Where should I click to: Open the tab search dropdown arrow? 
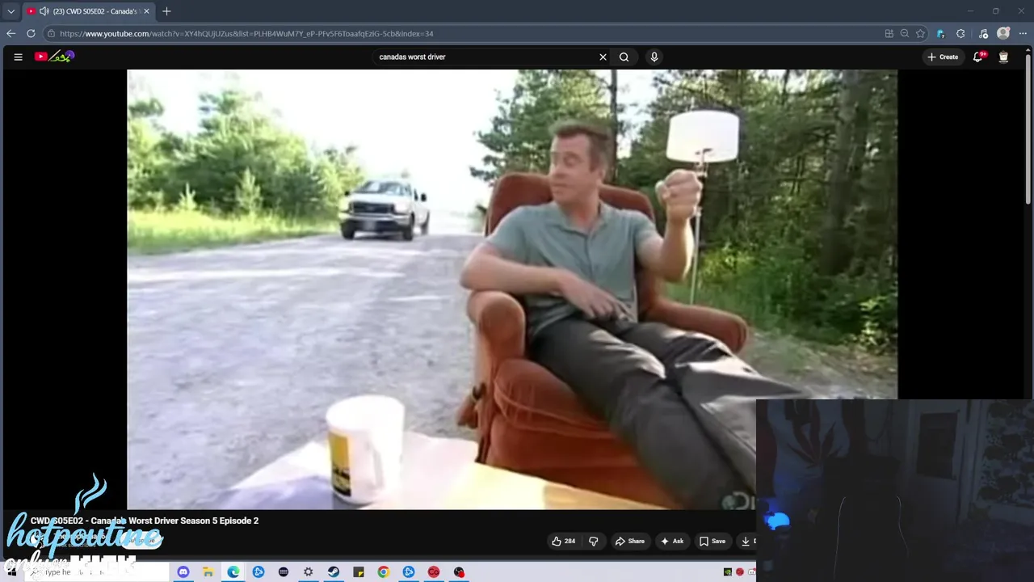coord(11,11)
